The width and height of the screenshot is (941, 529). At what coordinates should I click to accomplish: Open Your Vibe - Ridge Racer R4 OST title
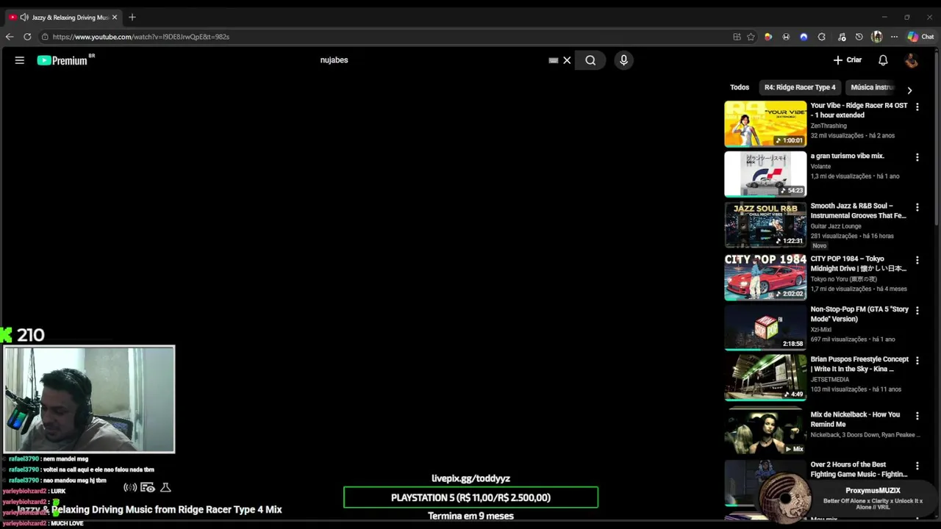(x=859, y=110)
